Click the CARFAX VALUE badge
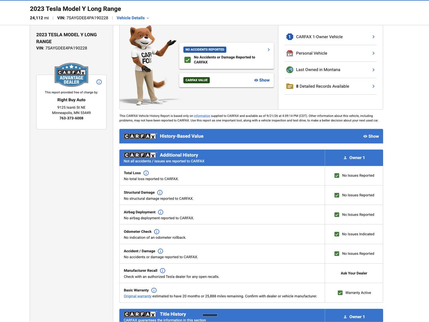Image resolution: width=429 pixels, height=322 pixels. tap(196, 80)
